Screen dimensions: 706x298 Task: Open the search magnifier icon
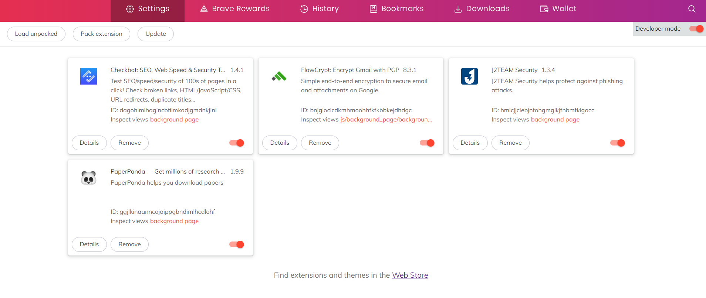[x=692, y=9]
